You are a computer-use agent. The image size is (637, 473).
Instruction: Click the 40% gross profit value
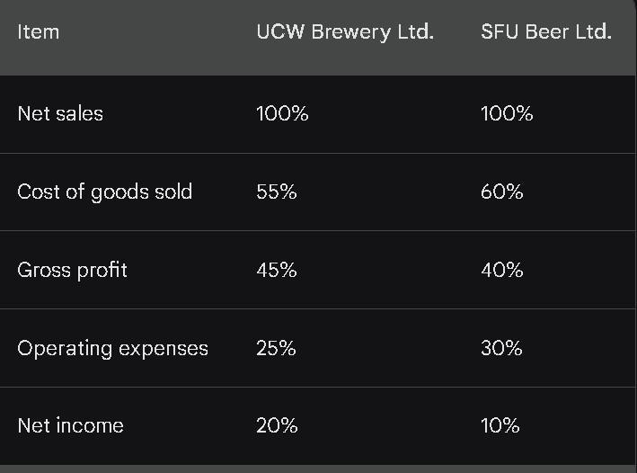(501, 270)
